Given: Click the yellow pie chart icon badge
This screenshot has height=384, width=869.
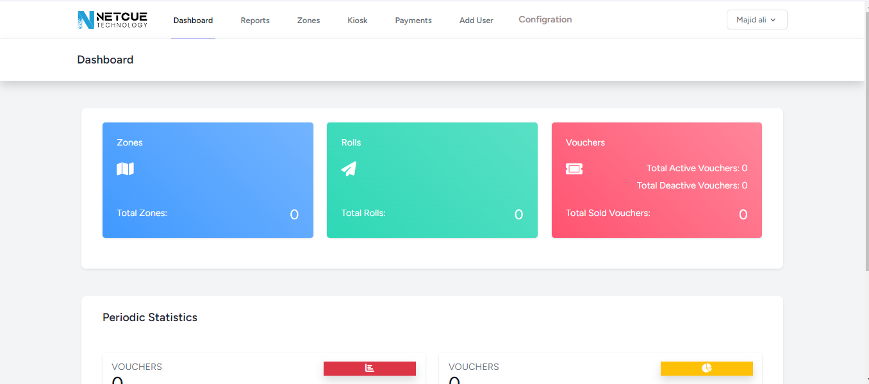Looking at the screenshot, I should (706, 368).
